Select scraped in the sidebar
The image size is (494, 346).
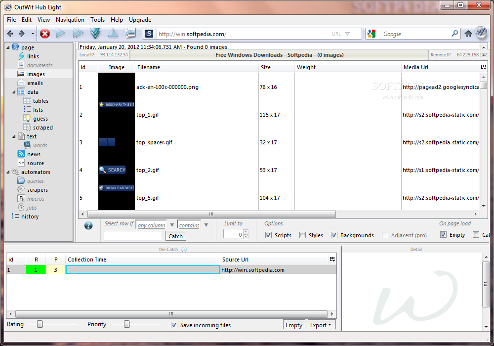point(43,128)
